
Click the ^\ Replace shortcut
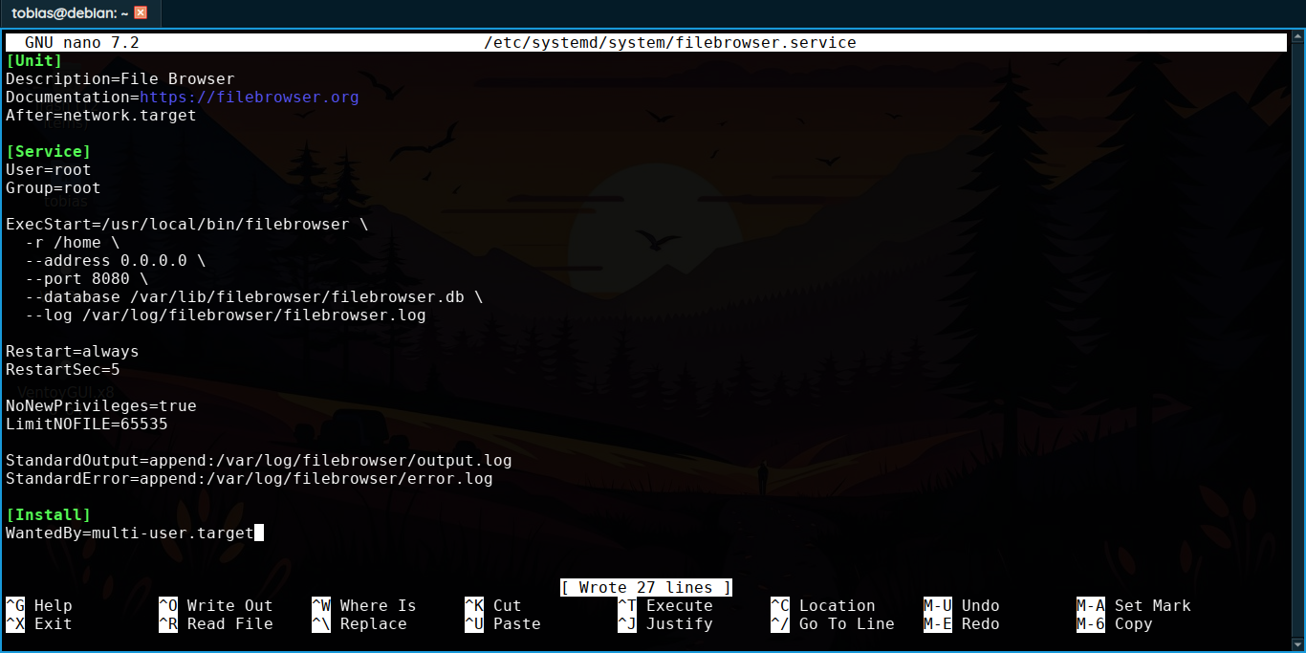point(359,624)
